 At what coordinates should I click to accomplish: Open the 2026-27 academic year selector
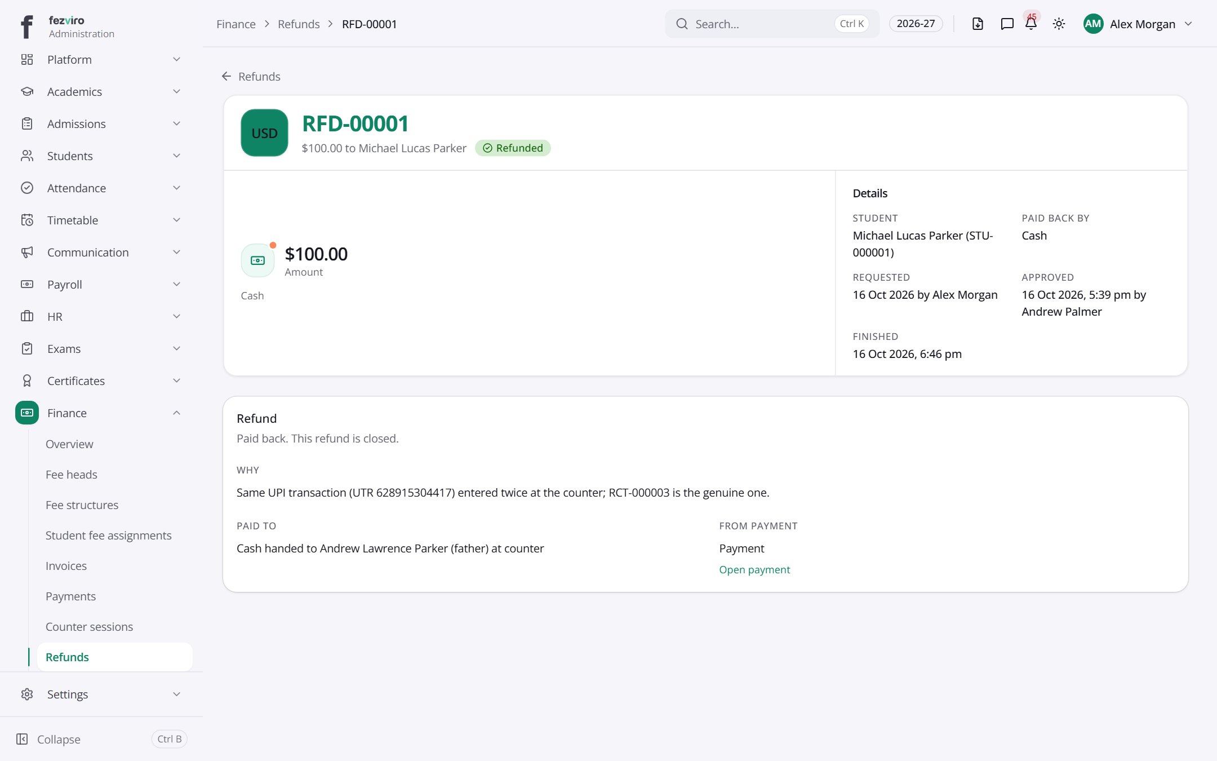click(x=916, y=24)
